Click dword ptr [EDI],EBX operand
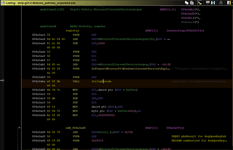This screenshot has height=150, width=233. [107, 107]
